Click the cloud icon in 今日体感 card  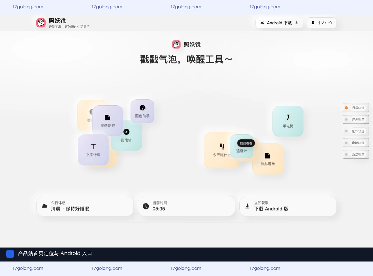click(x=45, y=206)
